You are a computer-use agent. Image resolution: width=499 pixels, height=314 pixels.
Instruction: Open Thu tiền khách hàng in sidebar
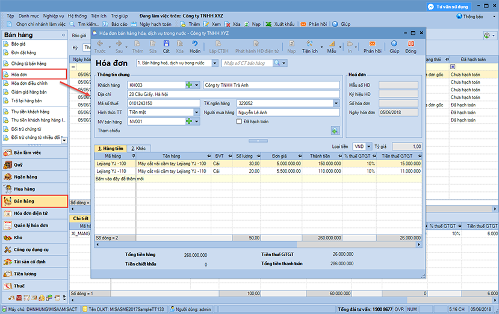(x=30, y=112)
